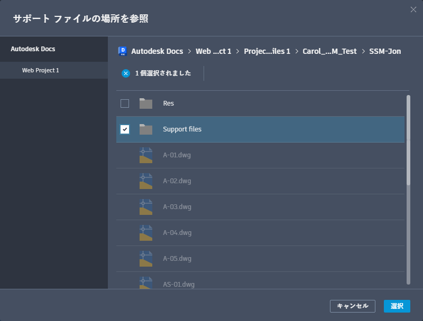
Task: Click the A-03.dwg file name
Action: tap(177, 207)
